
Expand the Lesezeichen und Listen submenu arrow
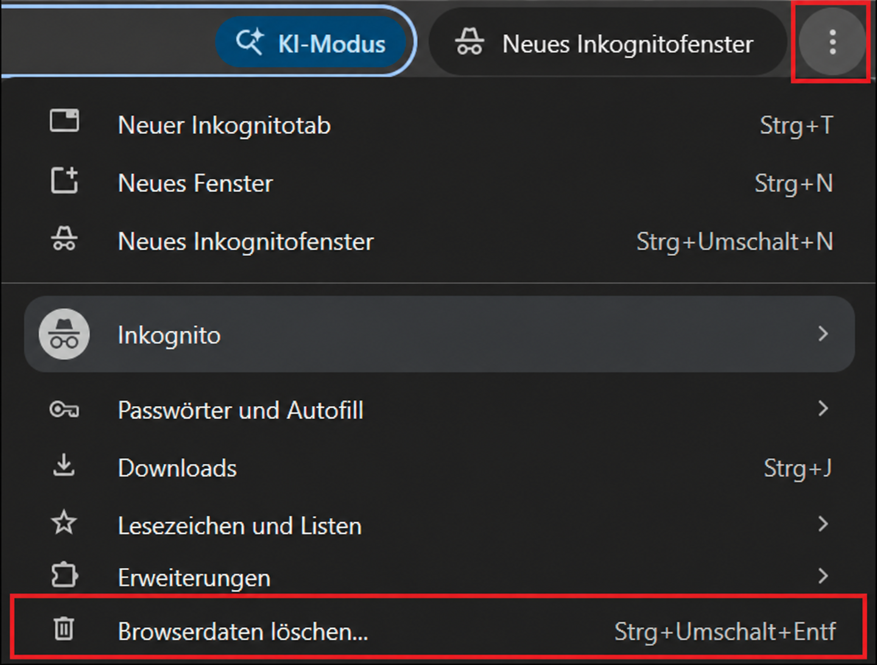[823, 524]
